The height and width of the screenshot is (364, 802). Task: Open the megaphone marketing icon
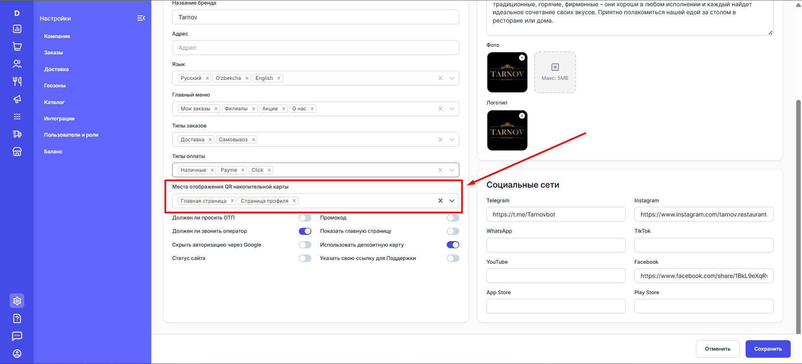[17, 99]
